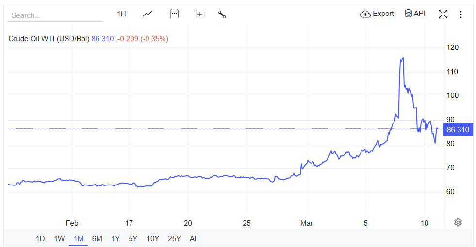
Task: Select the 1D time range
Action: [40, 239]
